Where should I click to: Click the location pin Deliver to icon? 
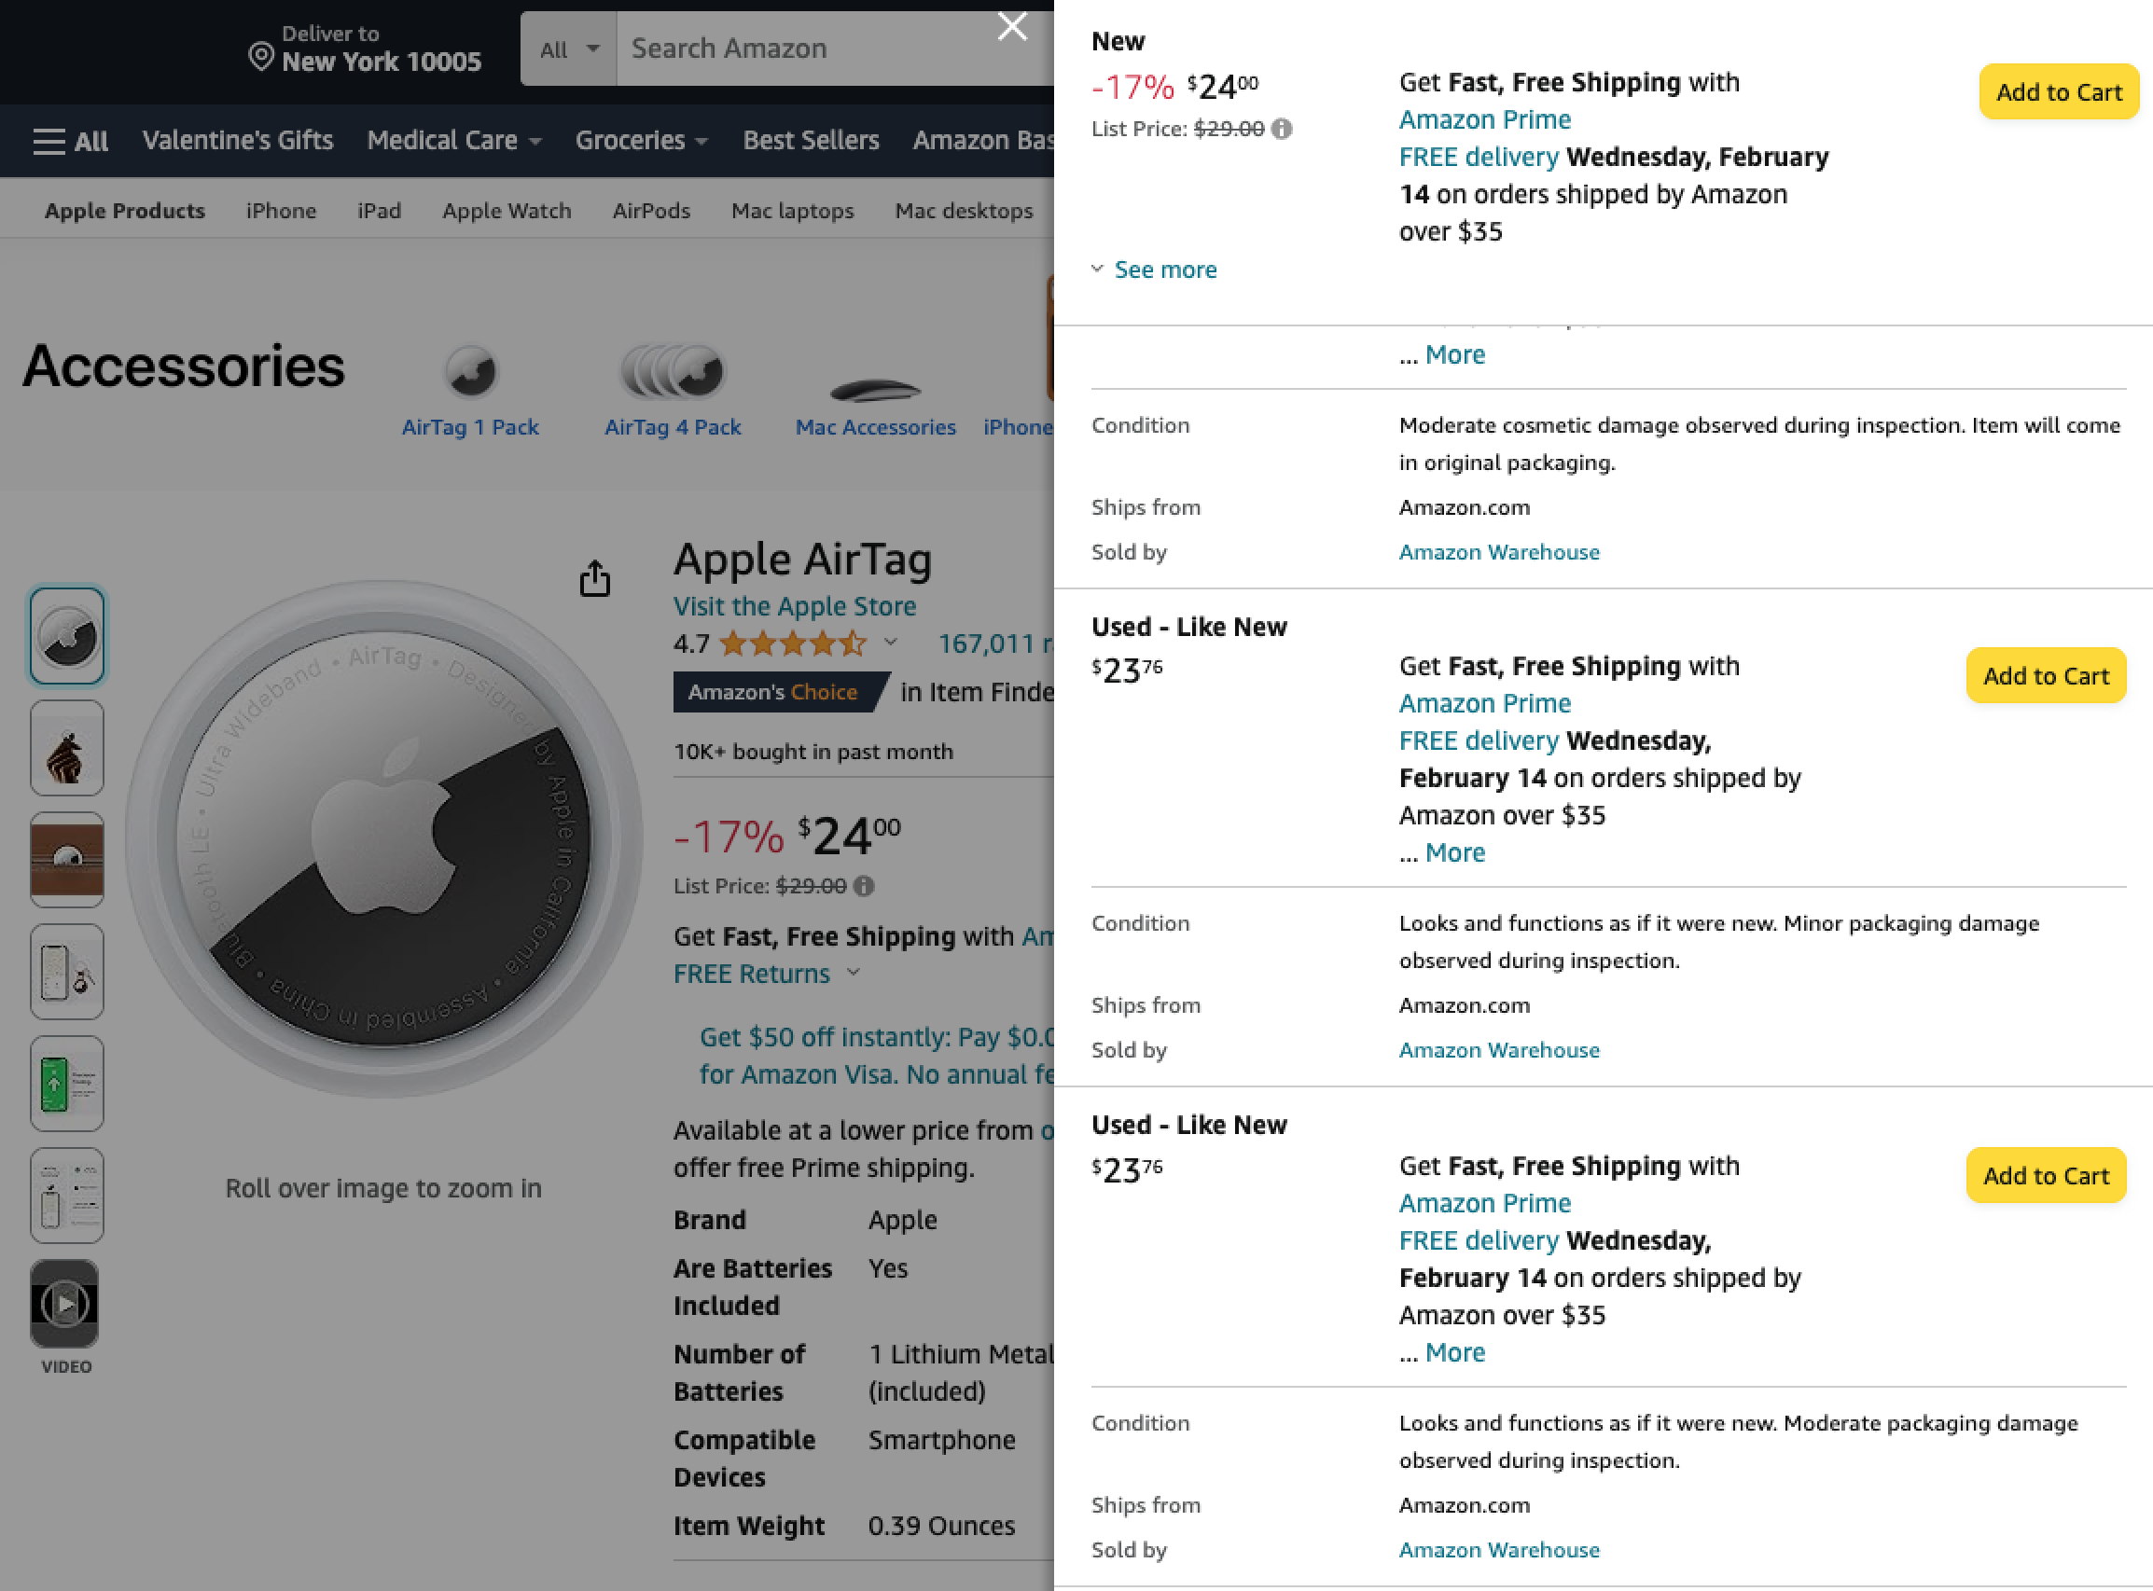pyautogui.click(x=260, y=57)
